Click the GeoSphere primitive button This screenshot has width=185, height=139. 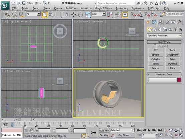[173, 54]
